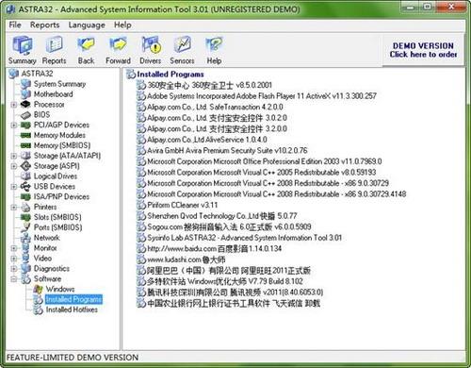471x368 pixels.
Task: Expand the Monitor node
Action: pos(14,248)
